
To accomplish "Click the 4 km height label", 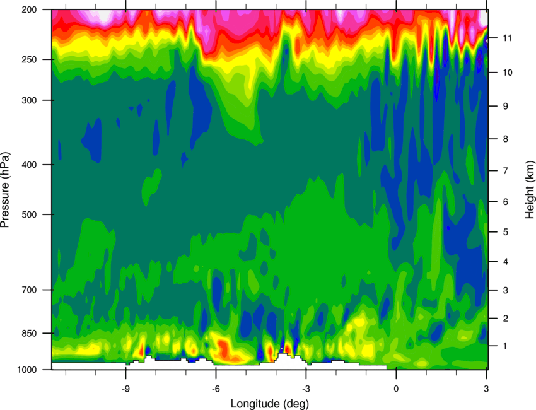I will click(506, 262).
